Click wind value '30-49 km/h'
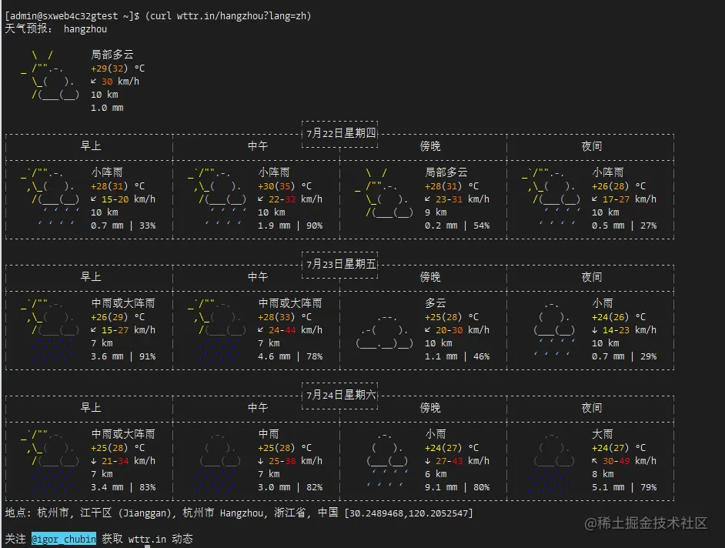 click(630, 461)
